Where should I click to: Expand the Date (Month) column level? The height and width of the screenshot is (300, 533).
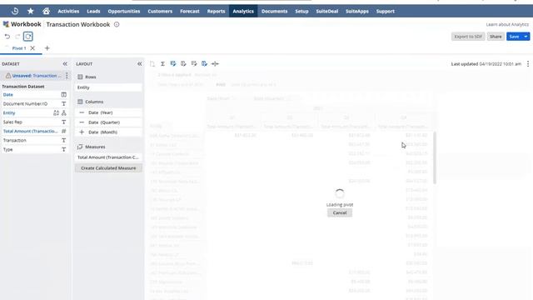(x=82, y=132)
